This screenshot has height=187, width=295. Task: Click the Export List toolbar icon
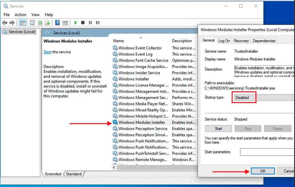(x=47, y=23)
